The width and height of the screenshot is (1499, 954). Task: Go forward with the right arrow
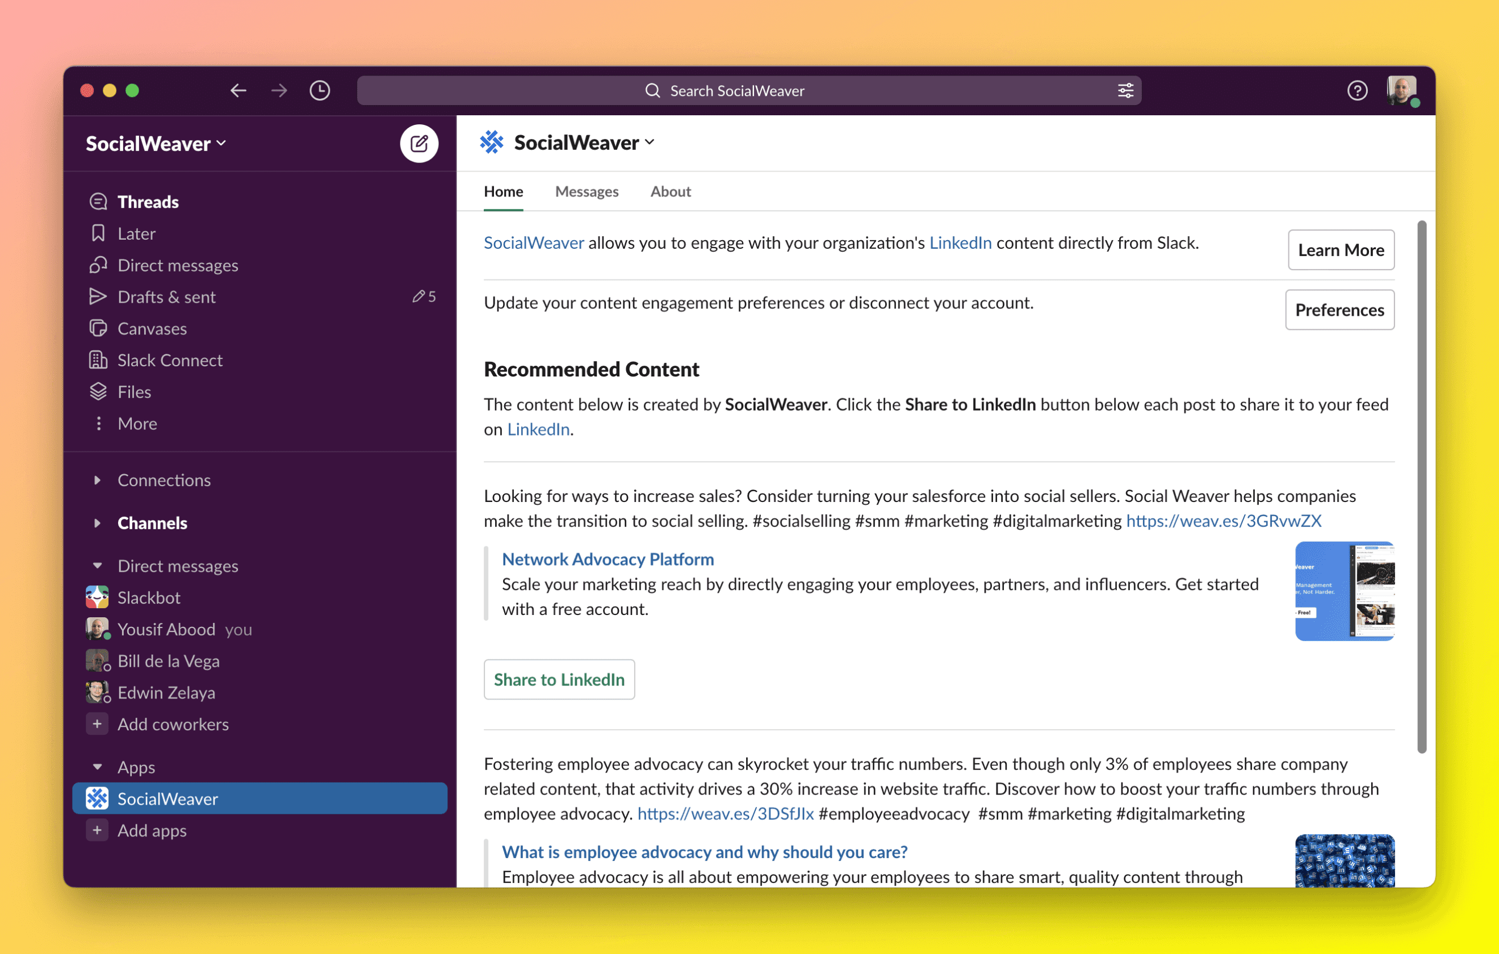coord(279,91)
